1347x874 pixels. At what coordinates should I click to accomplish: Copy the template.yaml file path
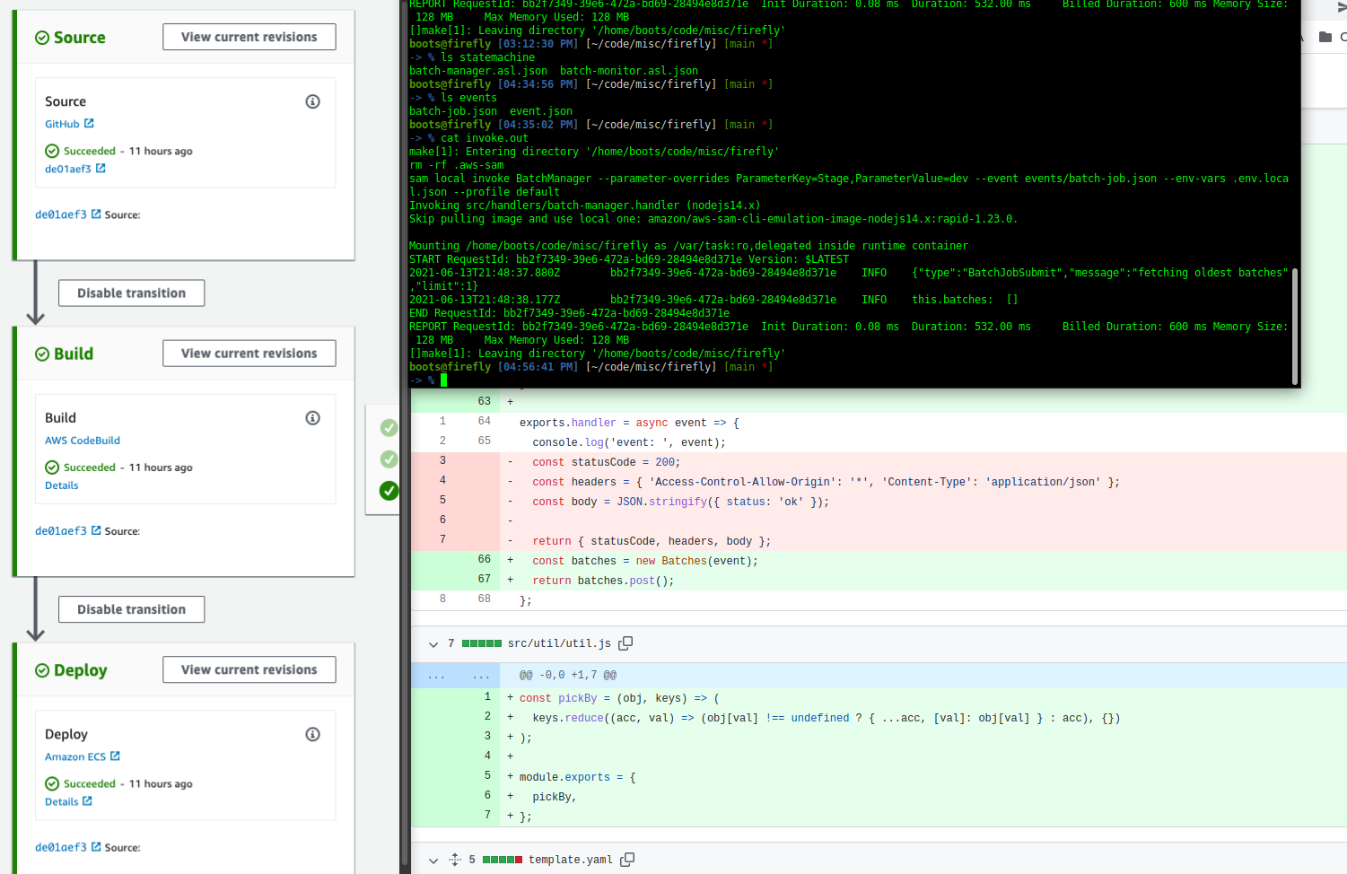[627, 860]
